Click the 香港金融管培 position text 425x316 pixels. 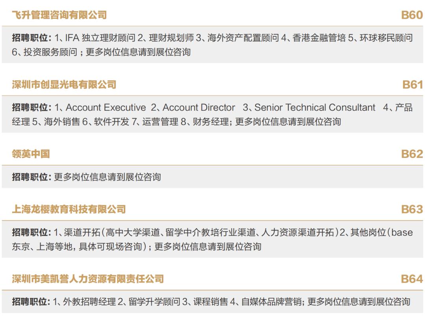[319, 38]
